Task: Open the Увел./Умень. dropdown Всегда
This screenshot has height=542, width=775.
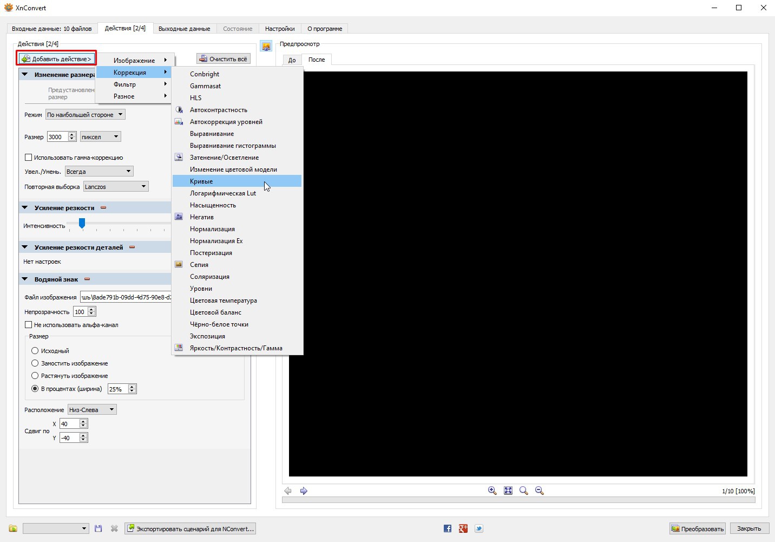Action: point(99,172)
